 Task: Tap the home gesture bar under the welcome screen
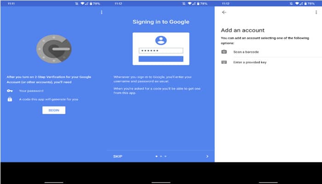[x=54, y=182]
